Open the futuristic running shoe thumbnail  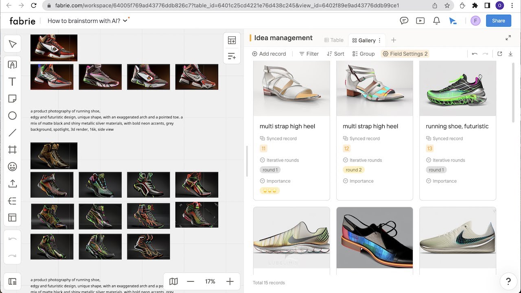(x=458, y=88)
